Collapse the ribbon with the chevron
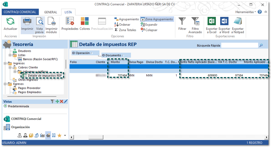Image resolution: width=273 pixels, height=148 pixels. tap(266, 12)
